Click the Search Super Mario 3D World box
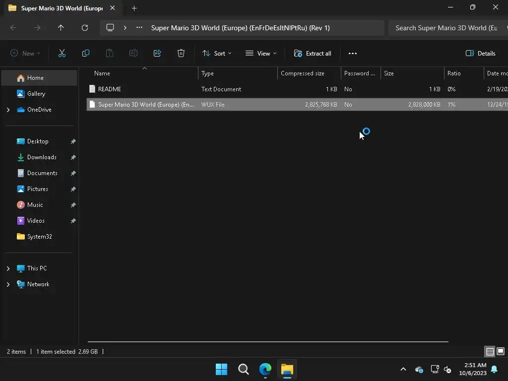The image size is (508, 381). click(x=448, y=28)
